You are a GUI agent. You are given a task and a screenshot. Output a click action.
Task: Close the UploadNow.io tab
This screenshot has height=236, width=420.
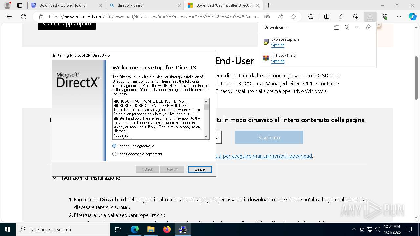pos(101,5)
